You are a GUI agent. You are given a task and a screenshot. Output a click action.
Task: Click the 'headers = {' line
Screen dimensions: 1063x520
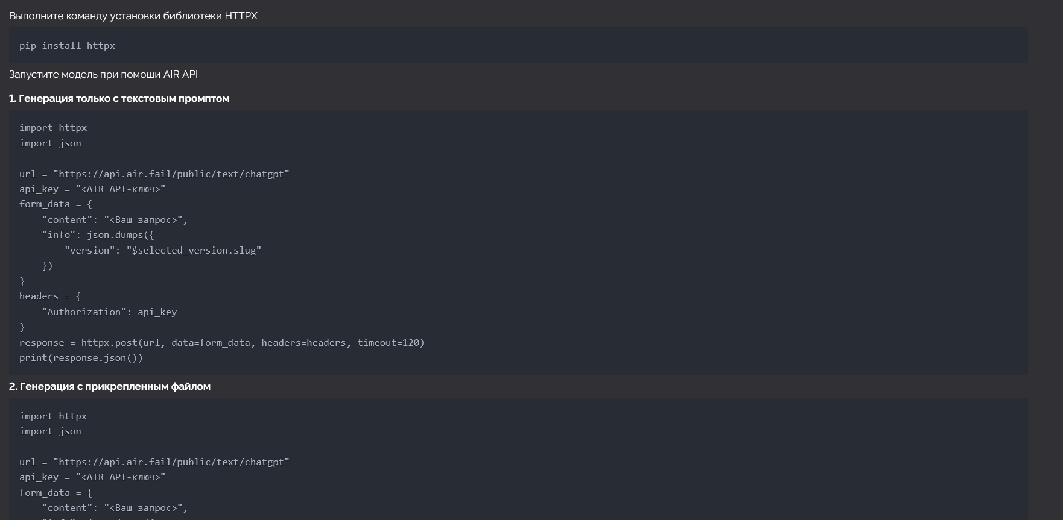click(x=50, y=296)
